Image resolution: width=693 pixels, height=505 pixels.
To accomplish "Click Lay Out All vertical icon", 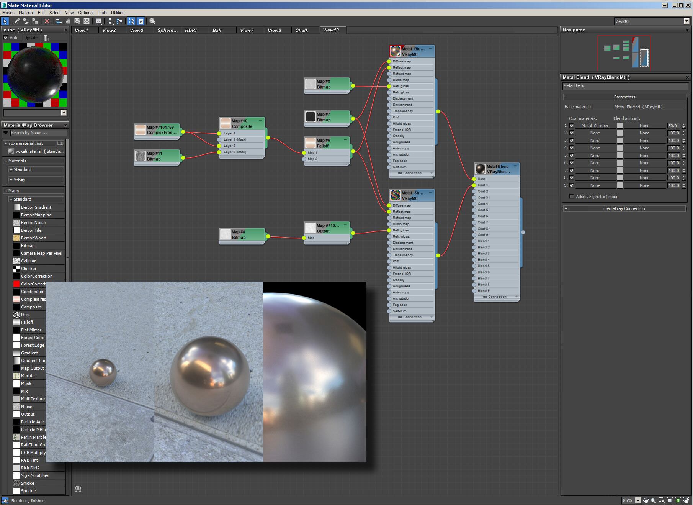I will (x=110, y=21).
